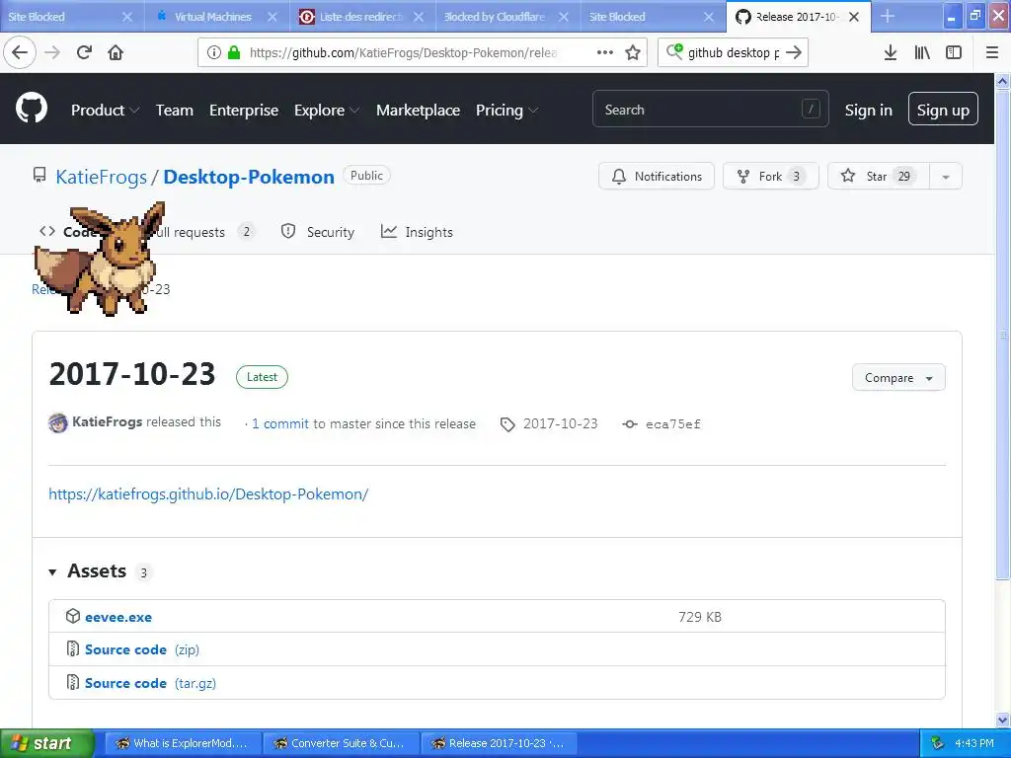The width and height of the screenshot is (1011, 758).
Task: Open the Compare dropdown
Action: 898,378
